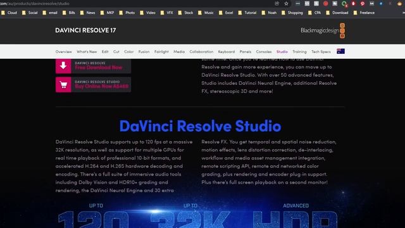
Task: Open the Freelance bookmarks folder
Action: (x=364, y=13)
